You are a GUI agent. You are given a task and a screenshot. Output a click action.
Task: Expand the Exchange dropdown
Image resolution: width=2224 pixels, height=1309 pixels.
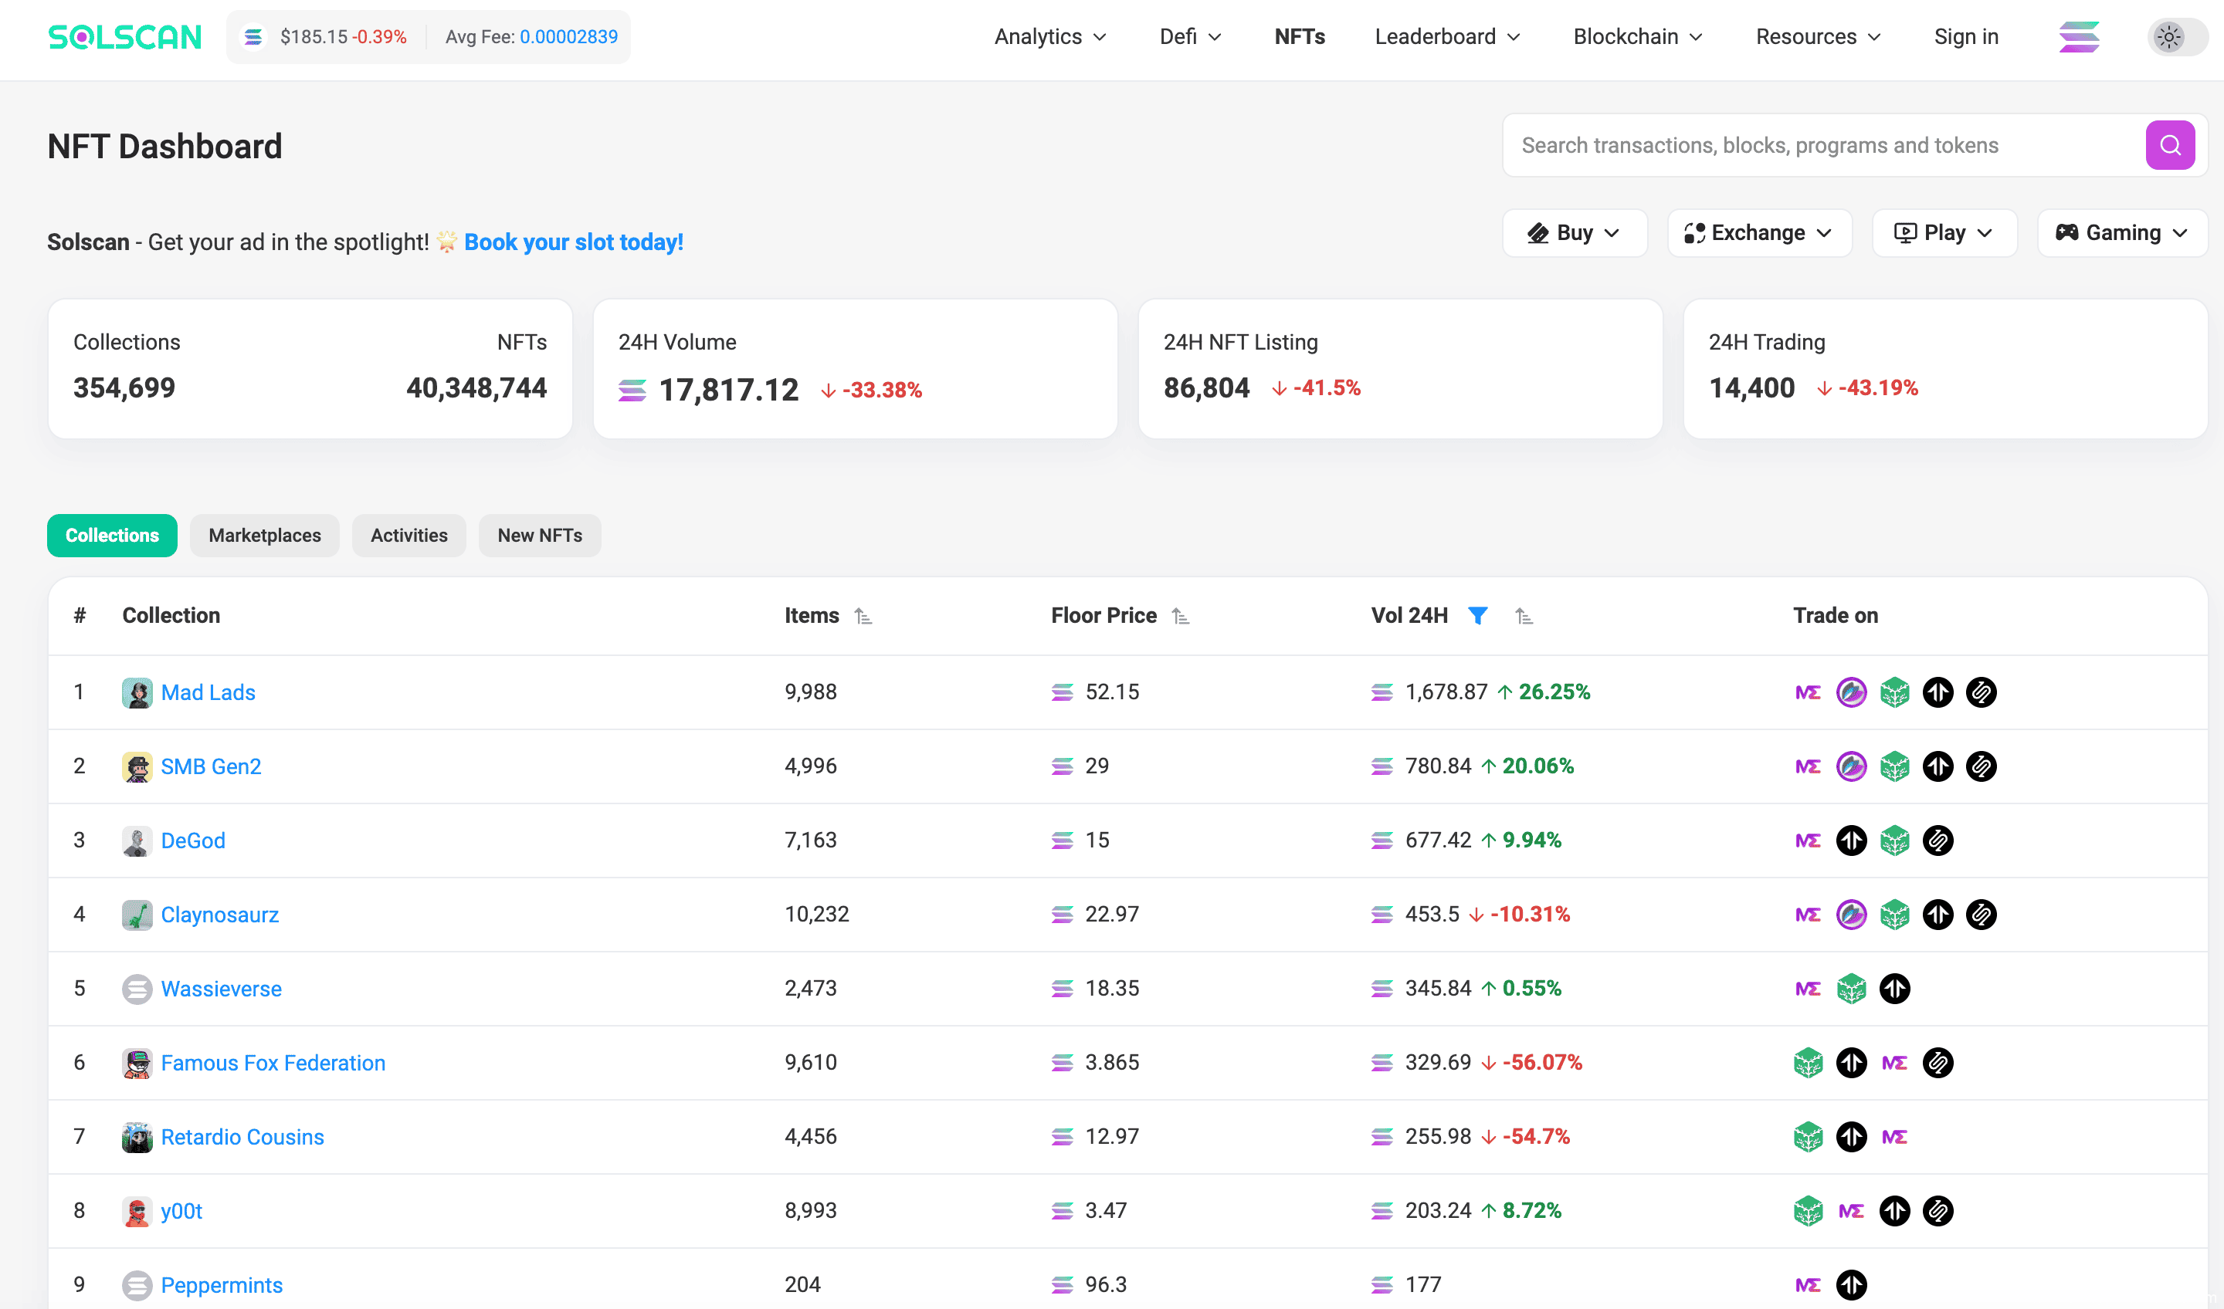click(x=1758, y=233)
